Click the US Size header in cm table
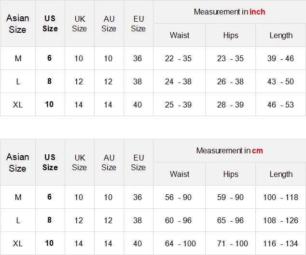Image resolution: width=306 pixels, height=255 pixels. click(x=50, y=162)
